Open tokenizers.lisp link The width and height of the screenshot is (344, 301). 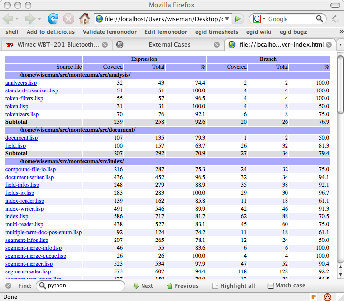(x=22, y=115)
